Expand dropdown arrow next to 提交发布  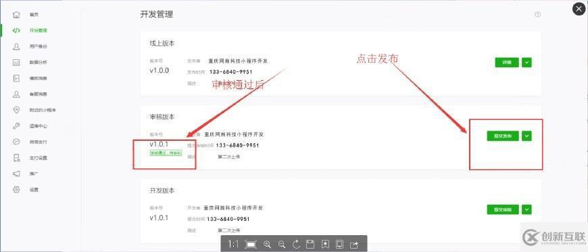coord(526,136)
